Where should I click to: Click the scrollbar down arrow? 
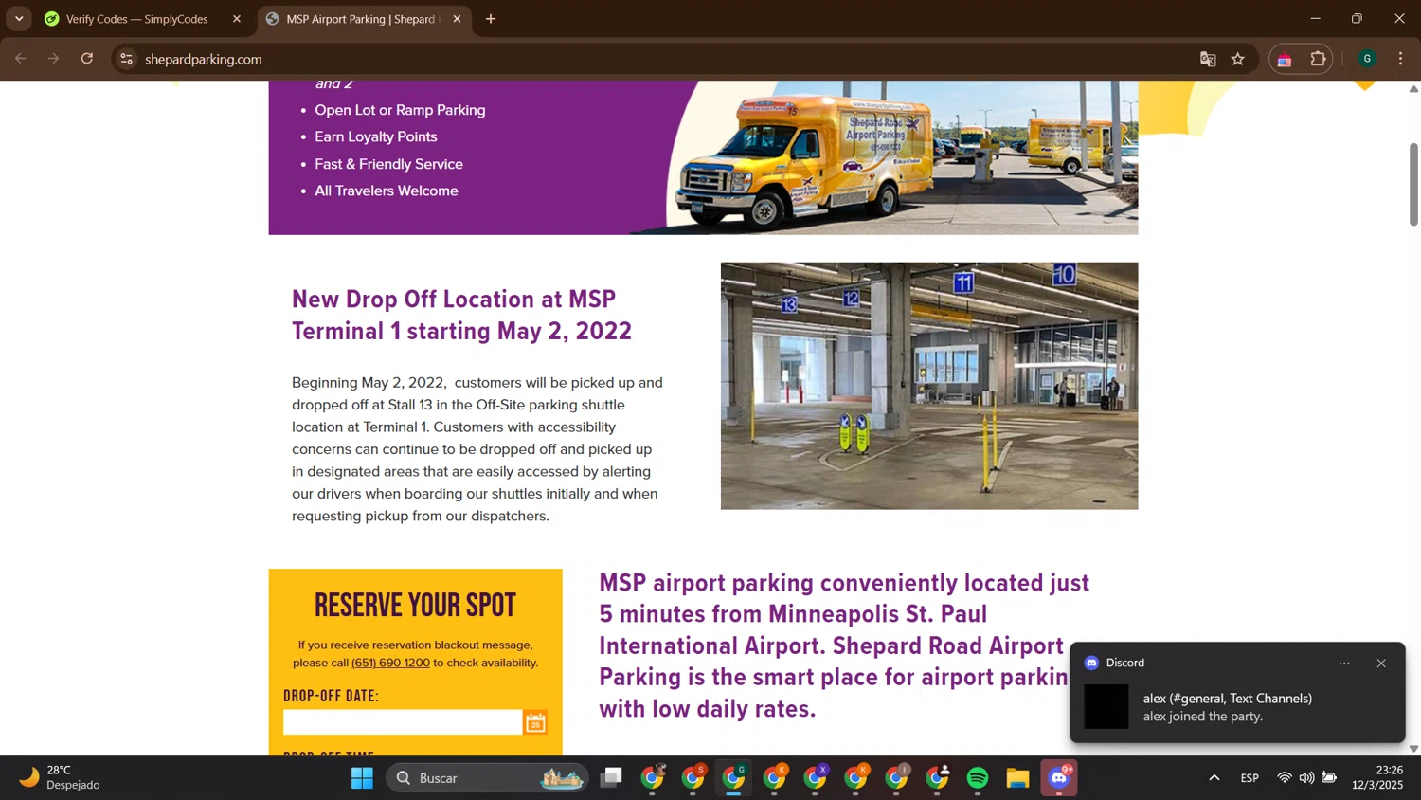pyautogui.click(x=1413, y=748)
